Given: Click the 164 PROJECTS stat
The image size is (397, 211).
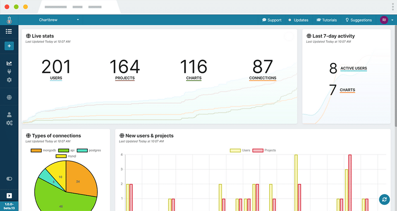Looking at the screenshot, I should (125, 70).
